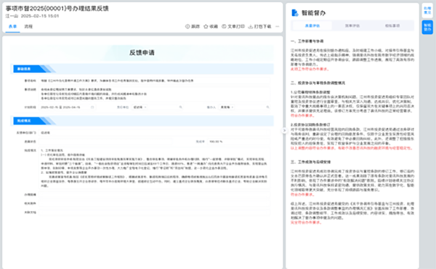Click the blue 智能督办 sidebar button
This screenshot has width=436, height=269.
[427, 27]
